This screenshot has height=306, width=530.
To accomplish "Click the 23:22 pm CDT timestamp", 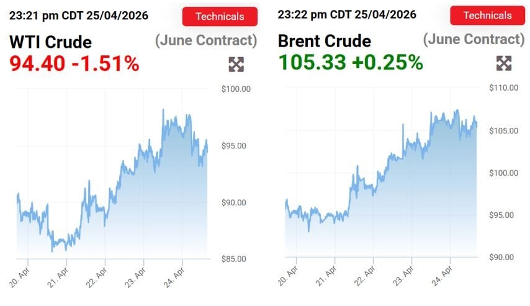I will [x=347, y=14].
